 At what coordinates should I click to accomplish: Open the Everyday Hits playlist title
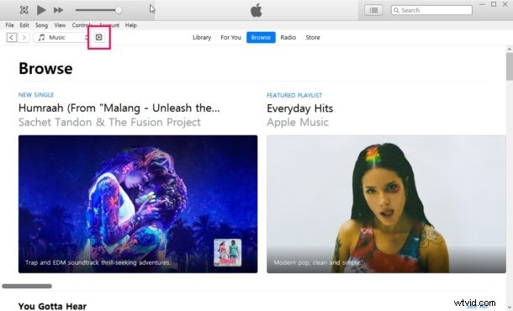(300, 108)
